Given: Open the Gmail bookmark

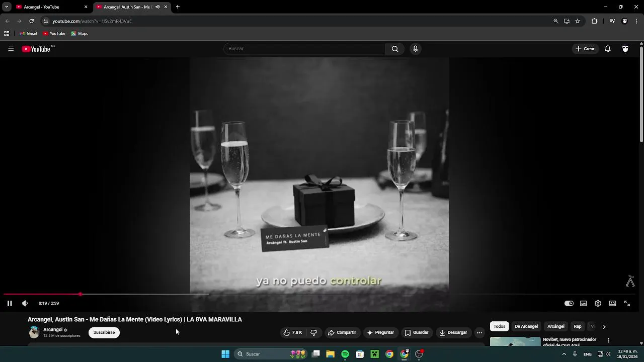Looking at the screenshot, I should click(x=28, y=34).
